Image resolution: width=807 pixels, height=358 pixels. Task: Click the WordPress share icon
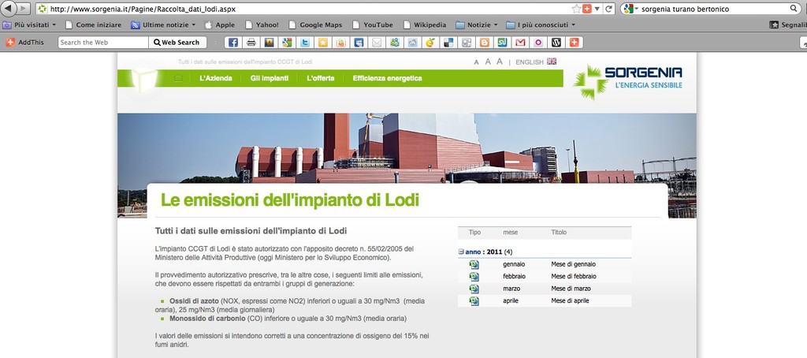[556, 43]
